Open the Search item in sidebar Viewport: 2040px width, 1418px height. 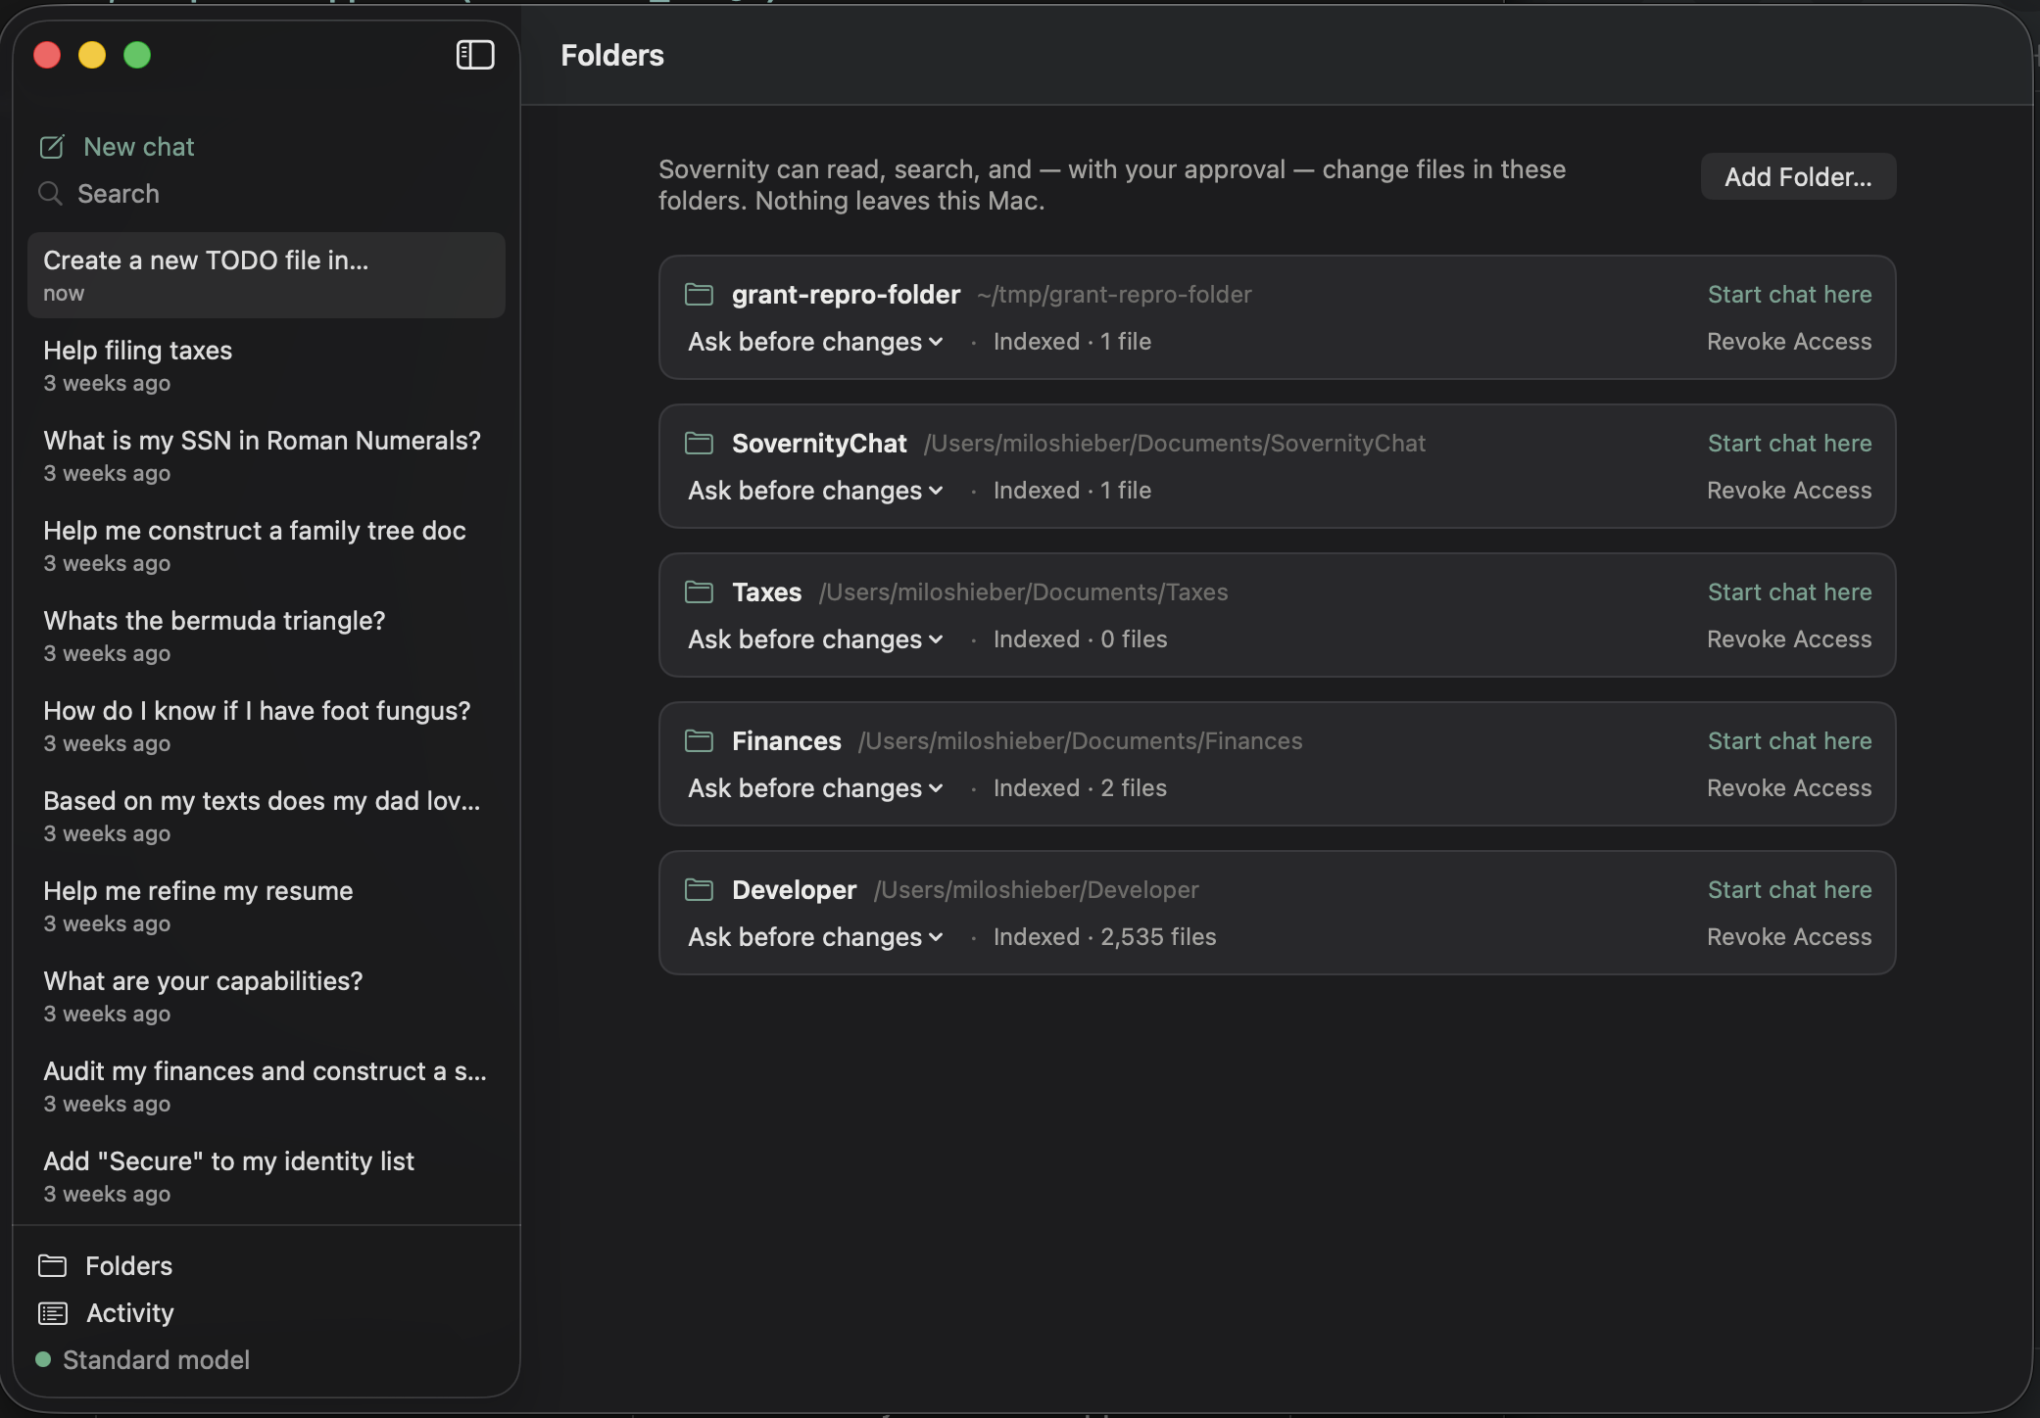point(99,194)
